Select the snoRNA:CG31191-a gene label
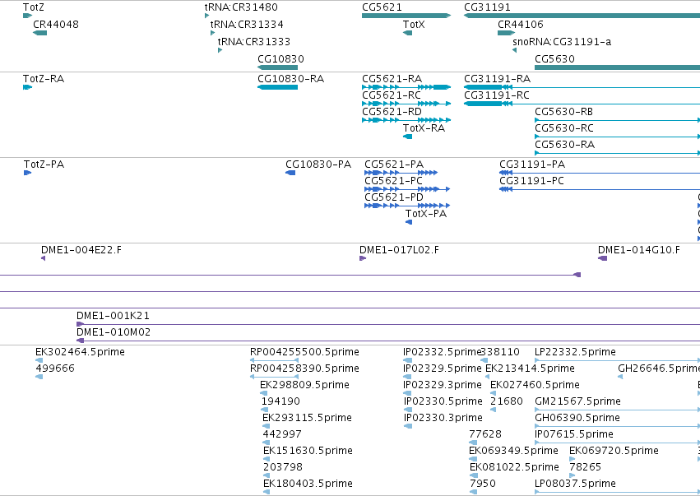Viewport: 700px width, 496px height. 562,41
